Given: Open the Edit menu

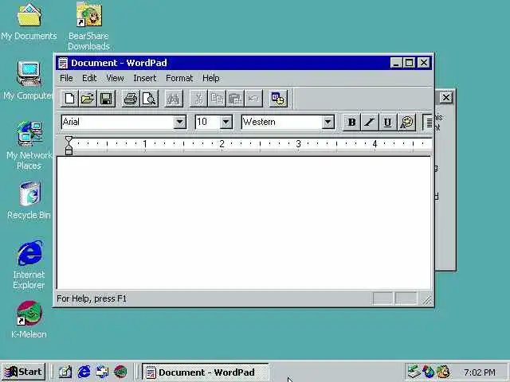Looking at the screenshot, I should [89, 78].
